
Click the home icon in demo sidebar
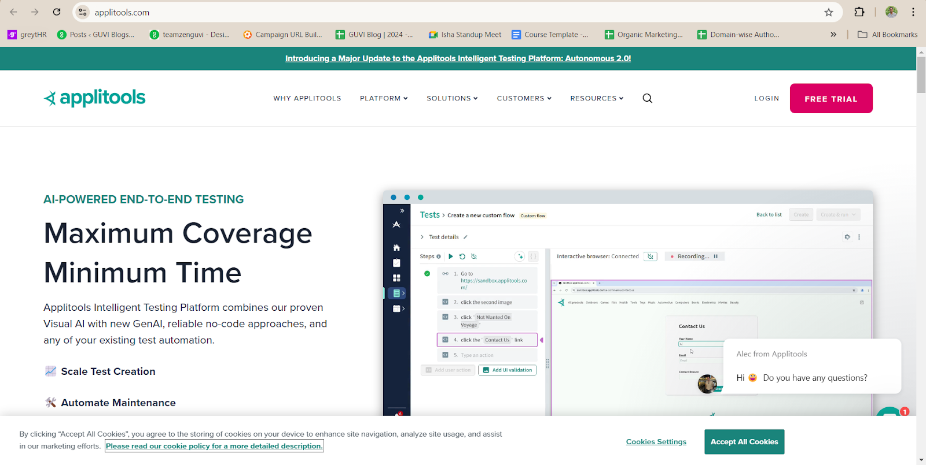396,248
